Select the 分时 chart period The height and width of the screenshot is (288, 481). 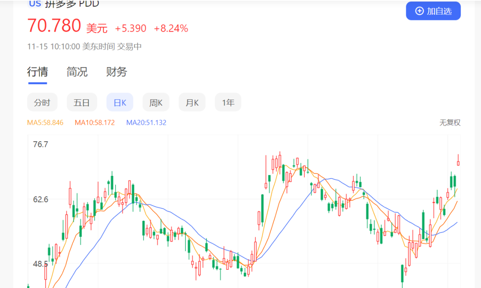tap(42, 102)
